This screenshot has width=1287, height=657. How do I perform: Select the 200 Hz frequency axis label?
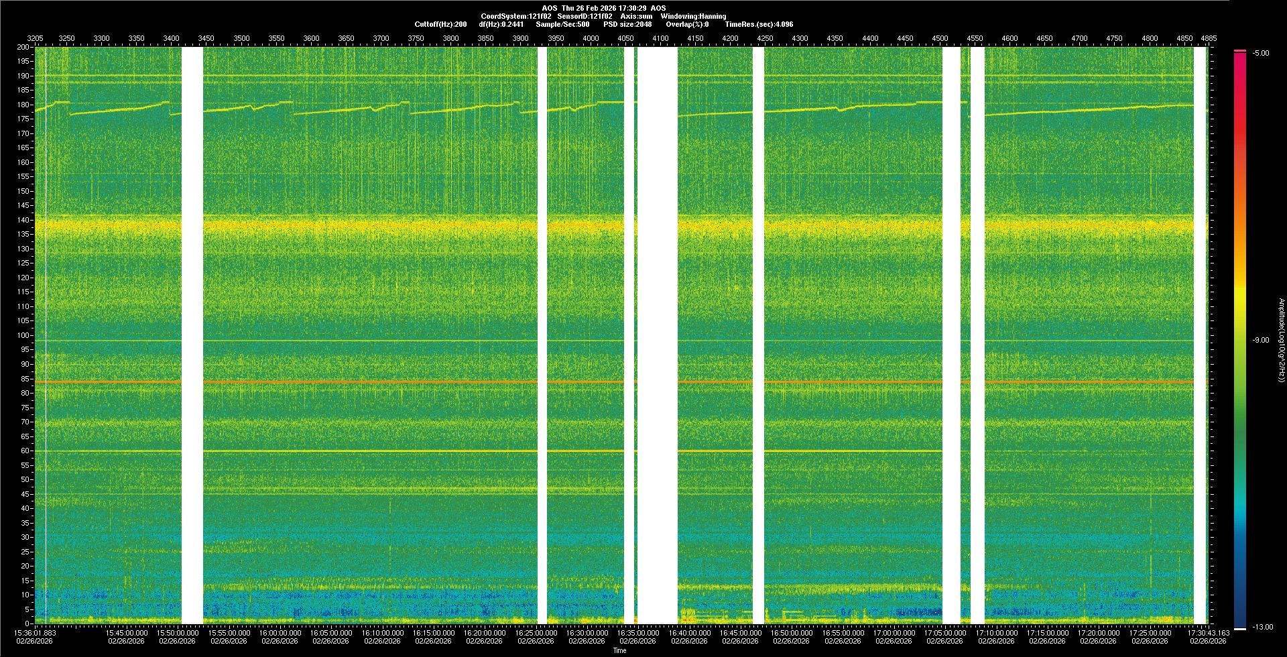click(23, 47)
